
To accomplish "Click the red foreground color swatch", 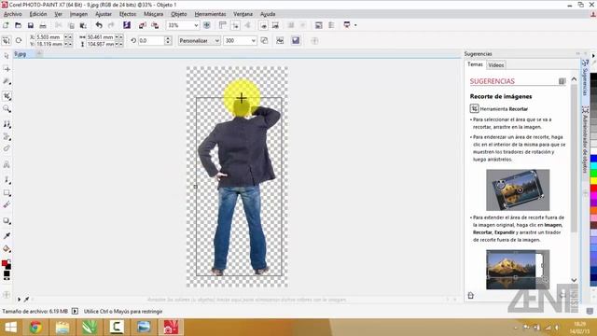I will [5, 263].
